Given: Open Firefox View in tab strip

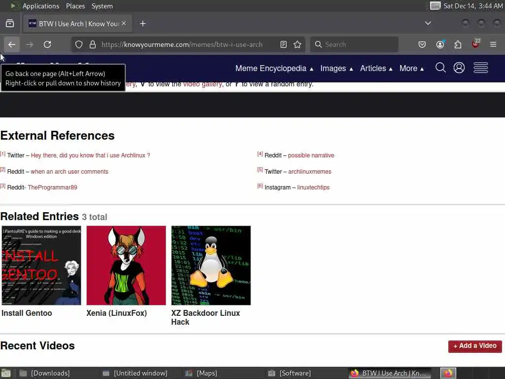Looking at the screenshot, I should (10, 24).
